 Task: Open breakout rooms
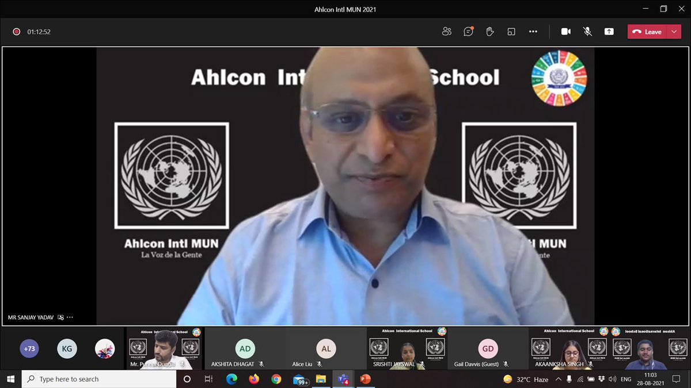(511, 32)
